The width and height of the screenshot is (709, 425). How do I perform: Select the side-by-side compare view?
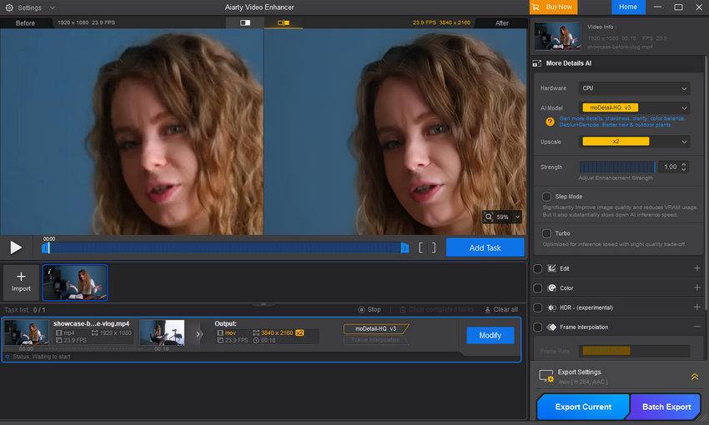click(284, 22)
